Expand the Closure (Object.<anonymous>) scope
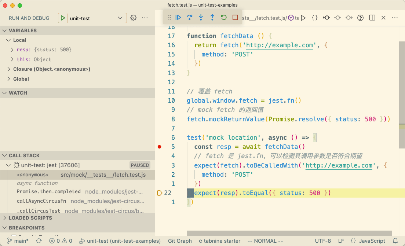The height and width of the screenshot is (246, 405). tap(77, 69)
